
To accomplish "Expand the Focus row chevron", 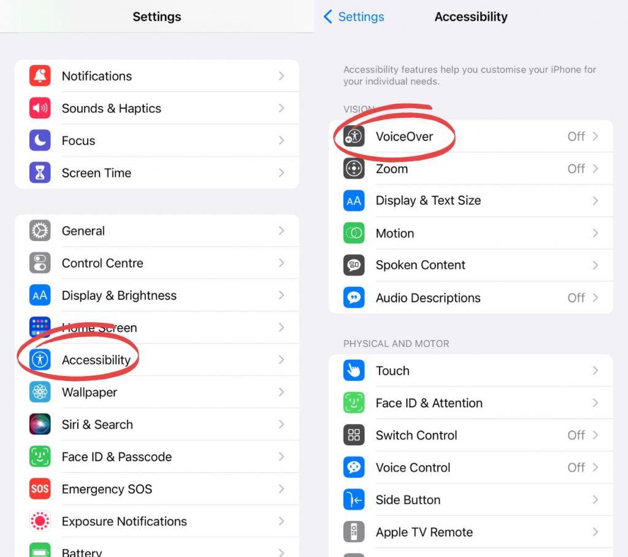I will click(x=281, y=140).
